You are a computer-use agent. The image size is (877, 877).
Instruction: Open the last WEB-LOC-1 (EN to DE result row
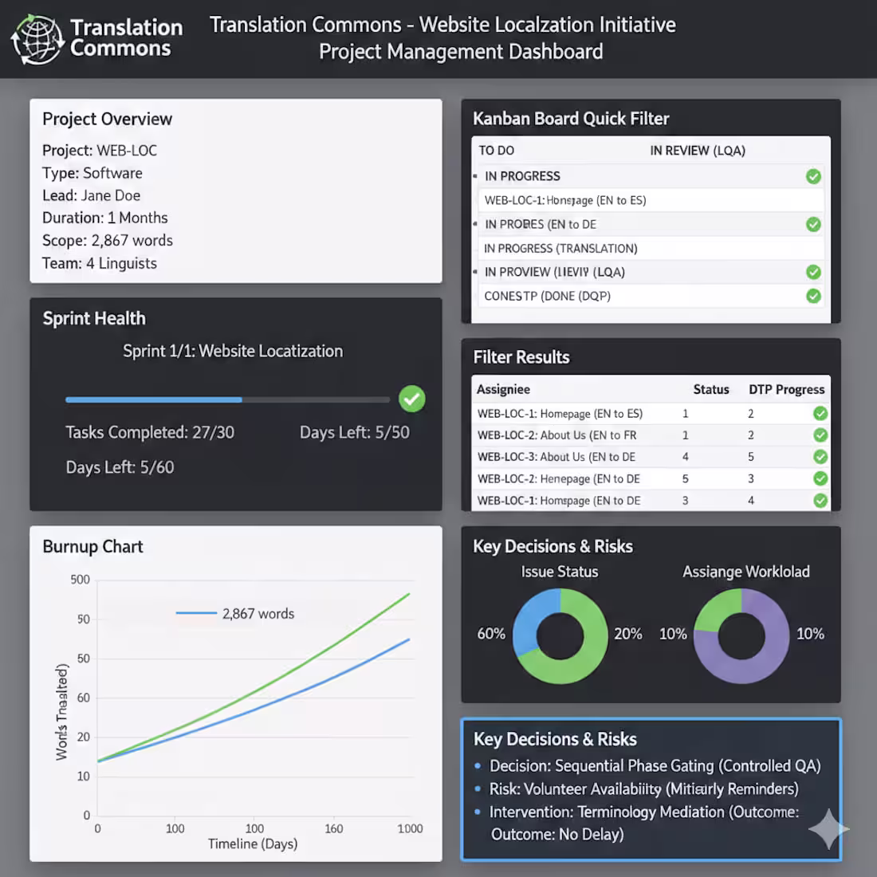pos(651,501)
